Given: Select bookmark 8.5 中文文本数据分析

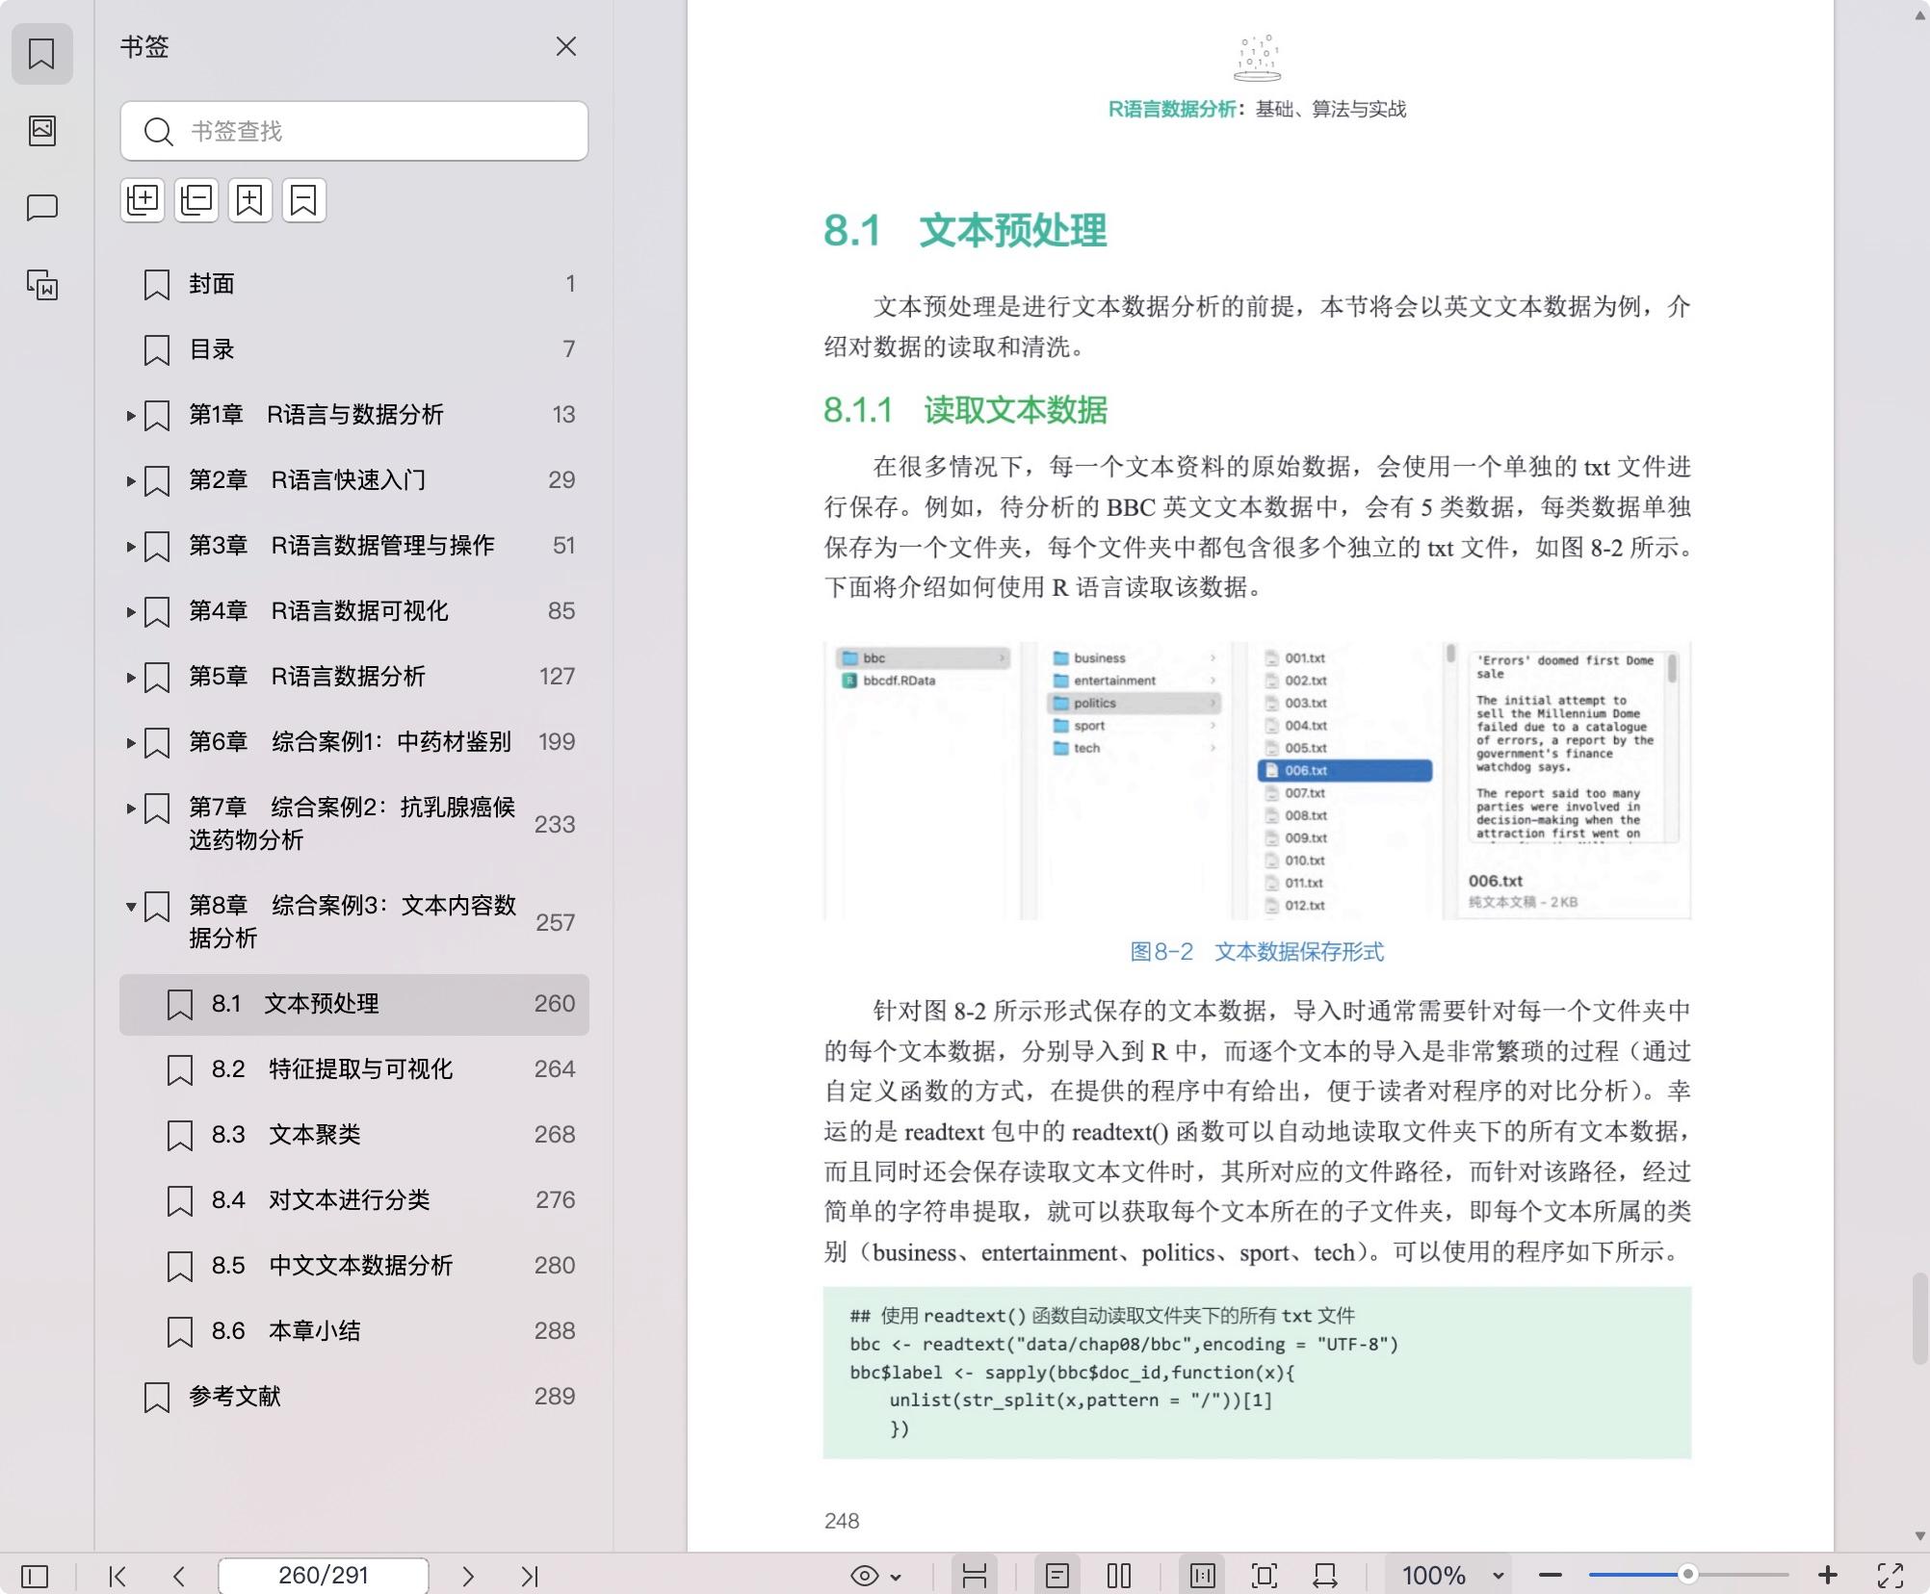Looking at the screenshot, I should click(x=354, y=1266).
